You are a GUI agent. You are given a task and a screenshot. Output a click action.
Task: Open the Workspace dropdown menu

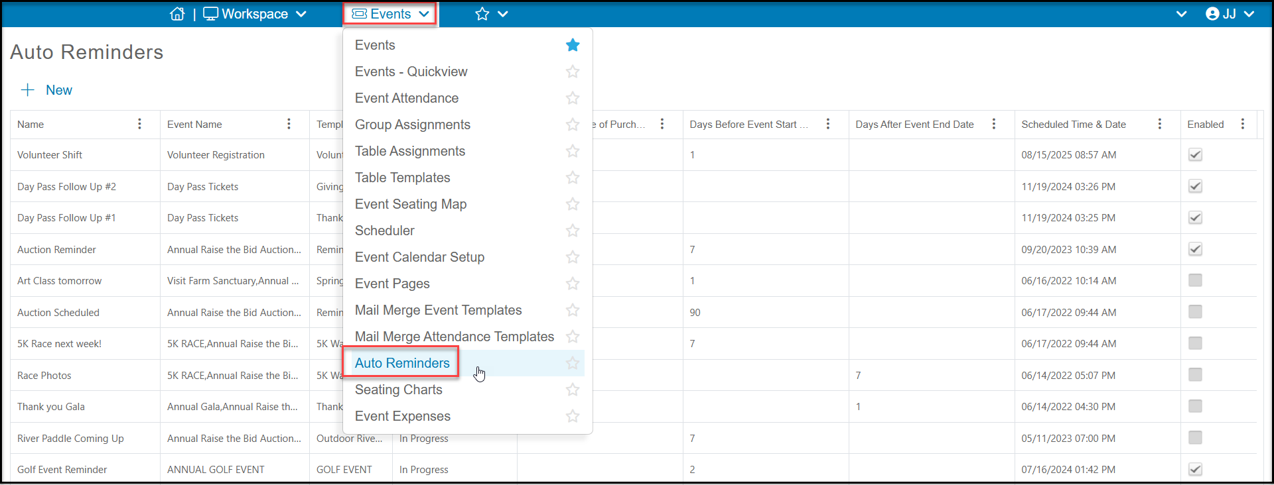pyautogui.click(x=255, y=14)
